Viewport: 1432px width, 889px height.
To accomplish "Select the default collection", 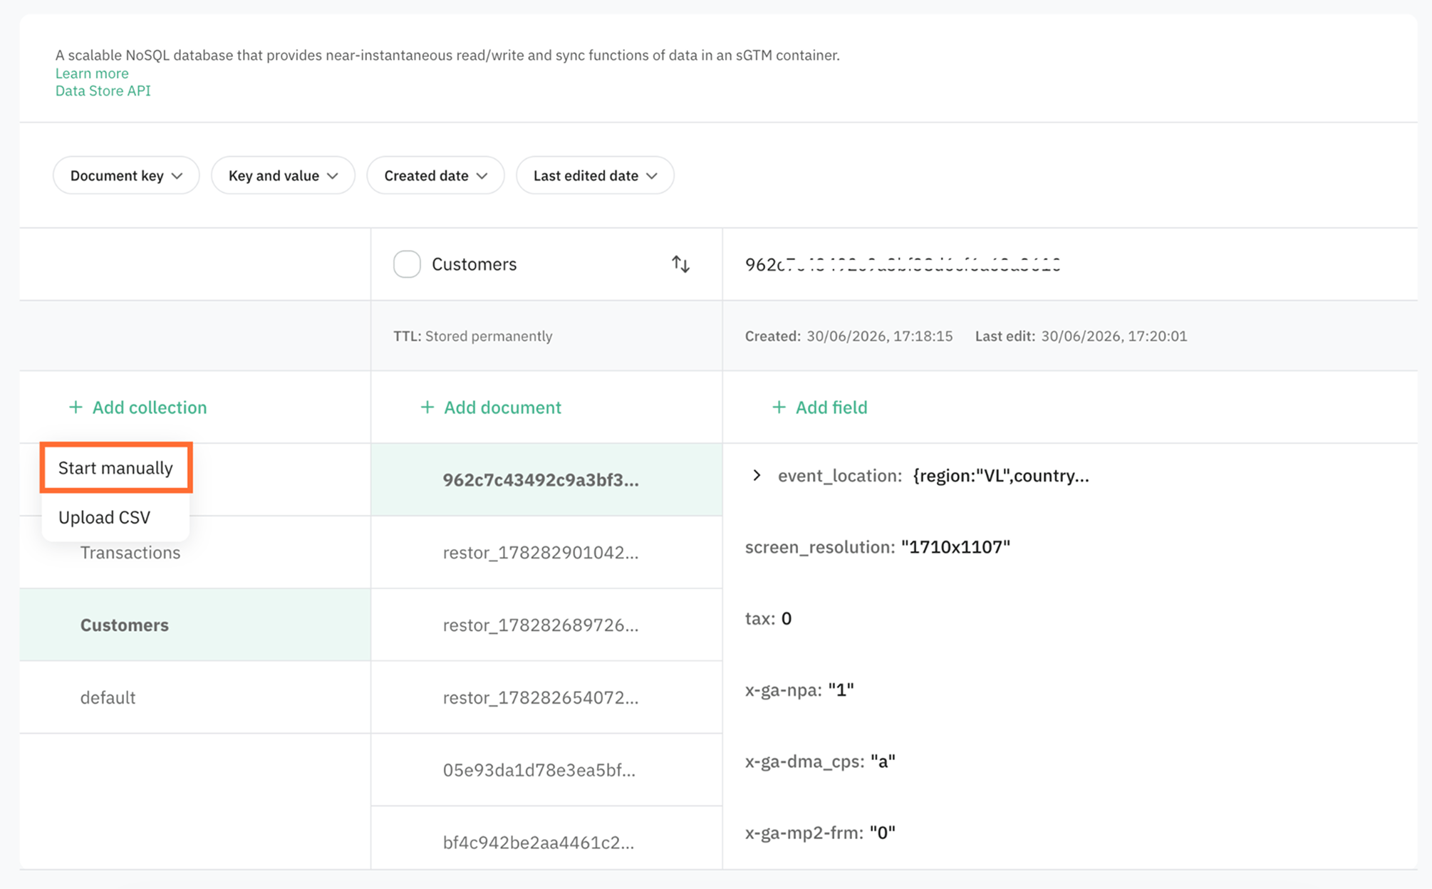I will [x=195, y=697].
